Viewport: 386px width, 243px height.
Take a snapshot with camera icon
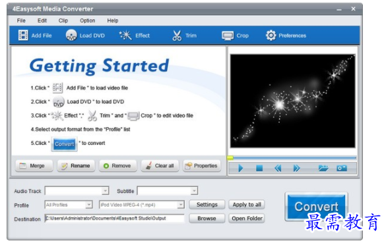click(342, 169)
